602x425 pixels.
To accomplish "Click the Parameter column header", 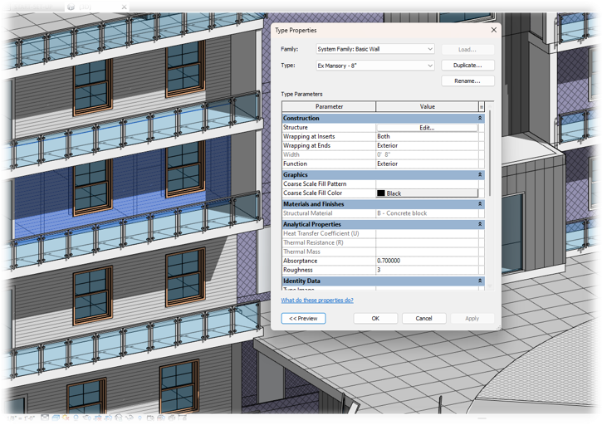I will (329, 107).
